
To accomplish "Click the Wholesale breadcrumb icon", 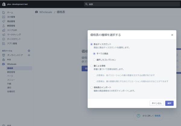I will [37, 12].
